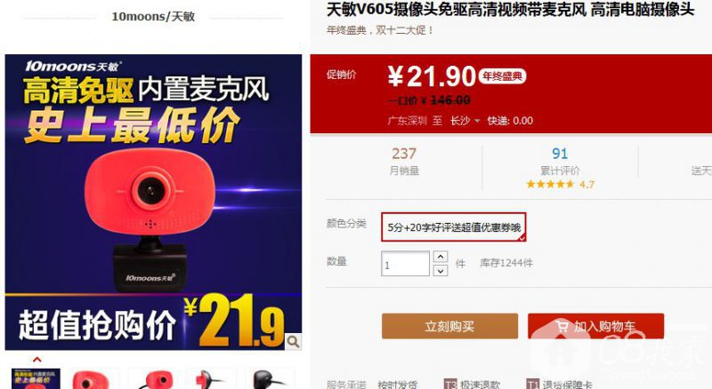Image resolution: width=712 pixels, height=389 pixels.
Task: Select the black webcam thumbnail
Action: tap(271, 378)
